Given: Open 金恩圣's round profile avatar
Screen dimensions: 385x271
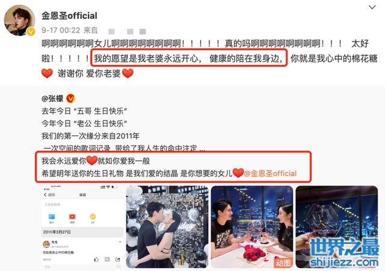Looking at the screenshot, I should 19,20.
